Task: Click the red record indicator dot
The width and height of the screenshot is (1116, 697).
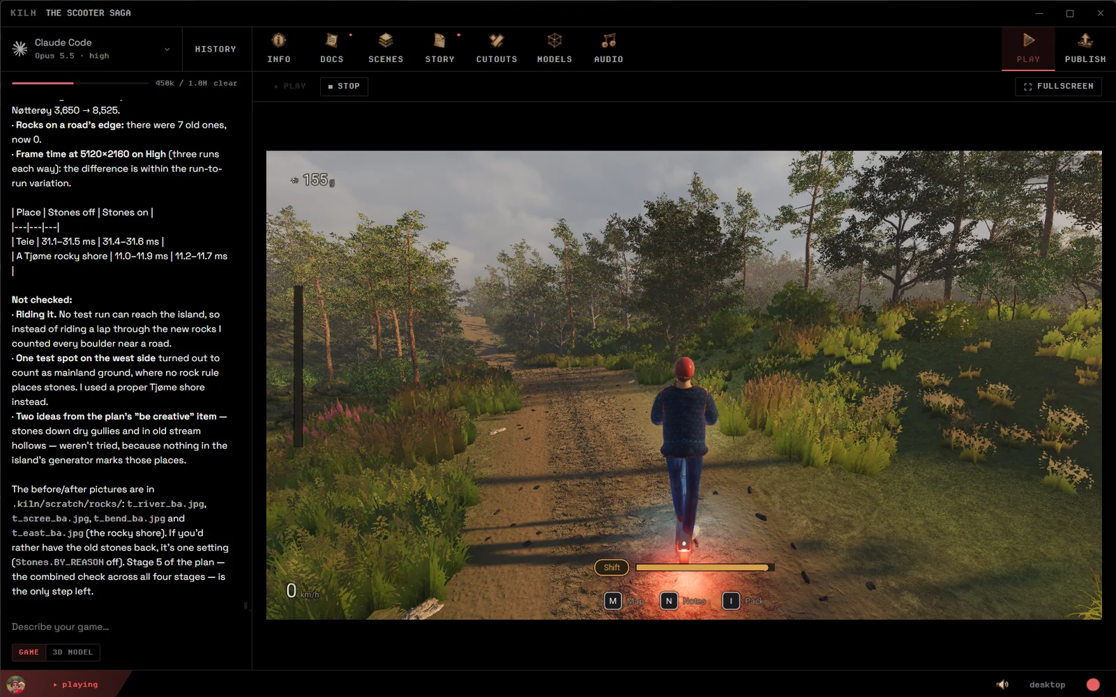Action: point(1093,684)
